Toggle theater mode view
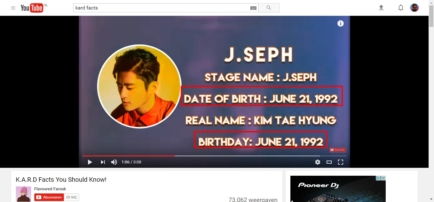The height and width of the screenshot is (202, 434). (329, 162)
